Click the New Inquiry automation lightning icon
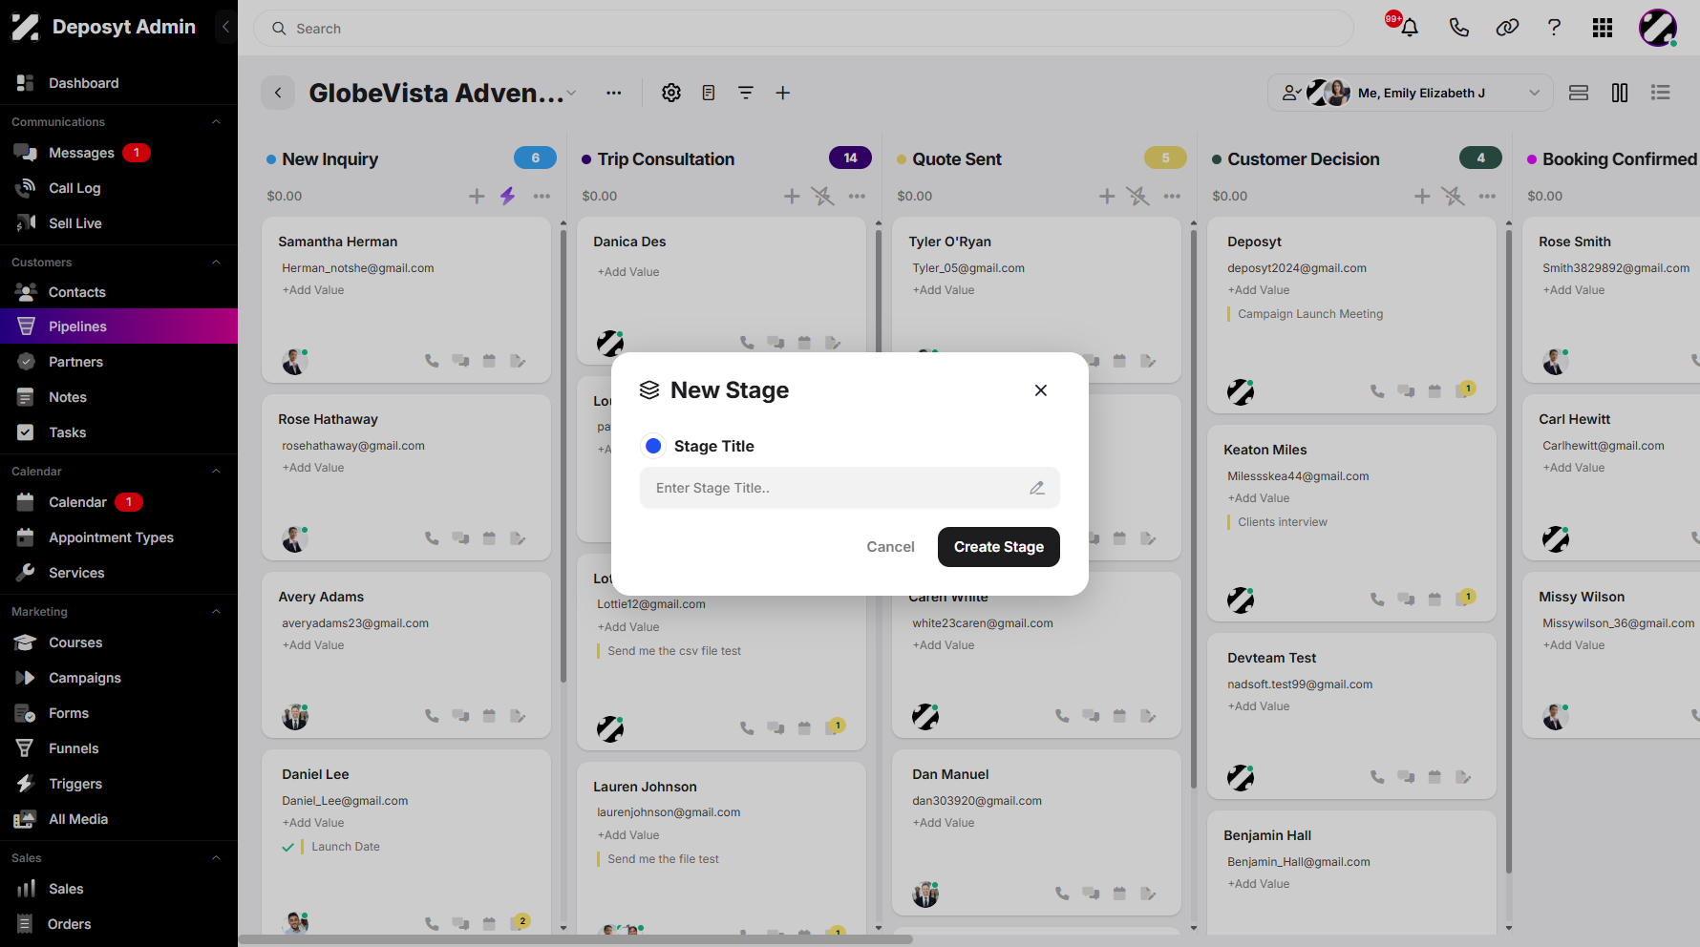The image size is (1700, 947). [x=507, y=196]
